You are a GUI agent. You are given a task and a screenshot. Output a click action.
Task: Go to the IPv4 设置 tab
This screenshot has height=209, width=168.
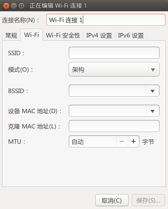pos(99,35)
